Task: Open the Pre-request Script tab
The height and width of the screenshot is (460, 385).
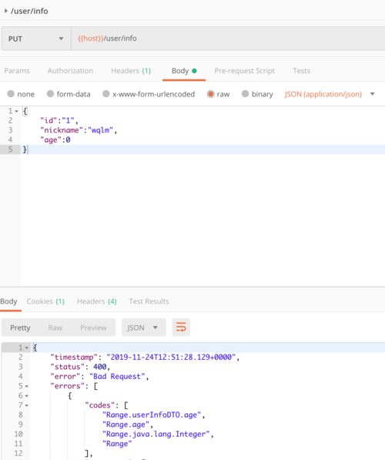Action: pyautogui.click(x=245, y=71)
